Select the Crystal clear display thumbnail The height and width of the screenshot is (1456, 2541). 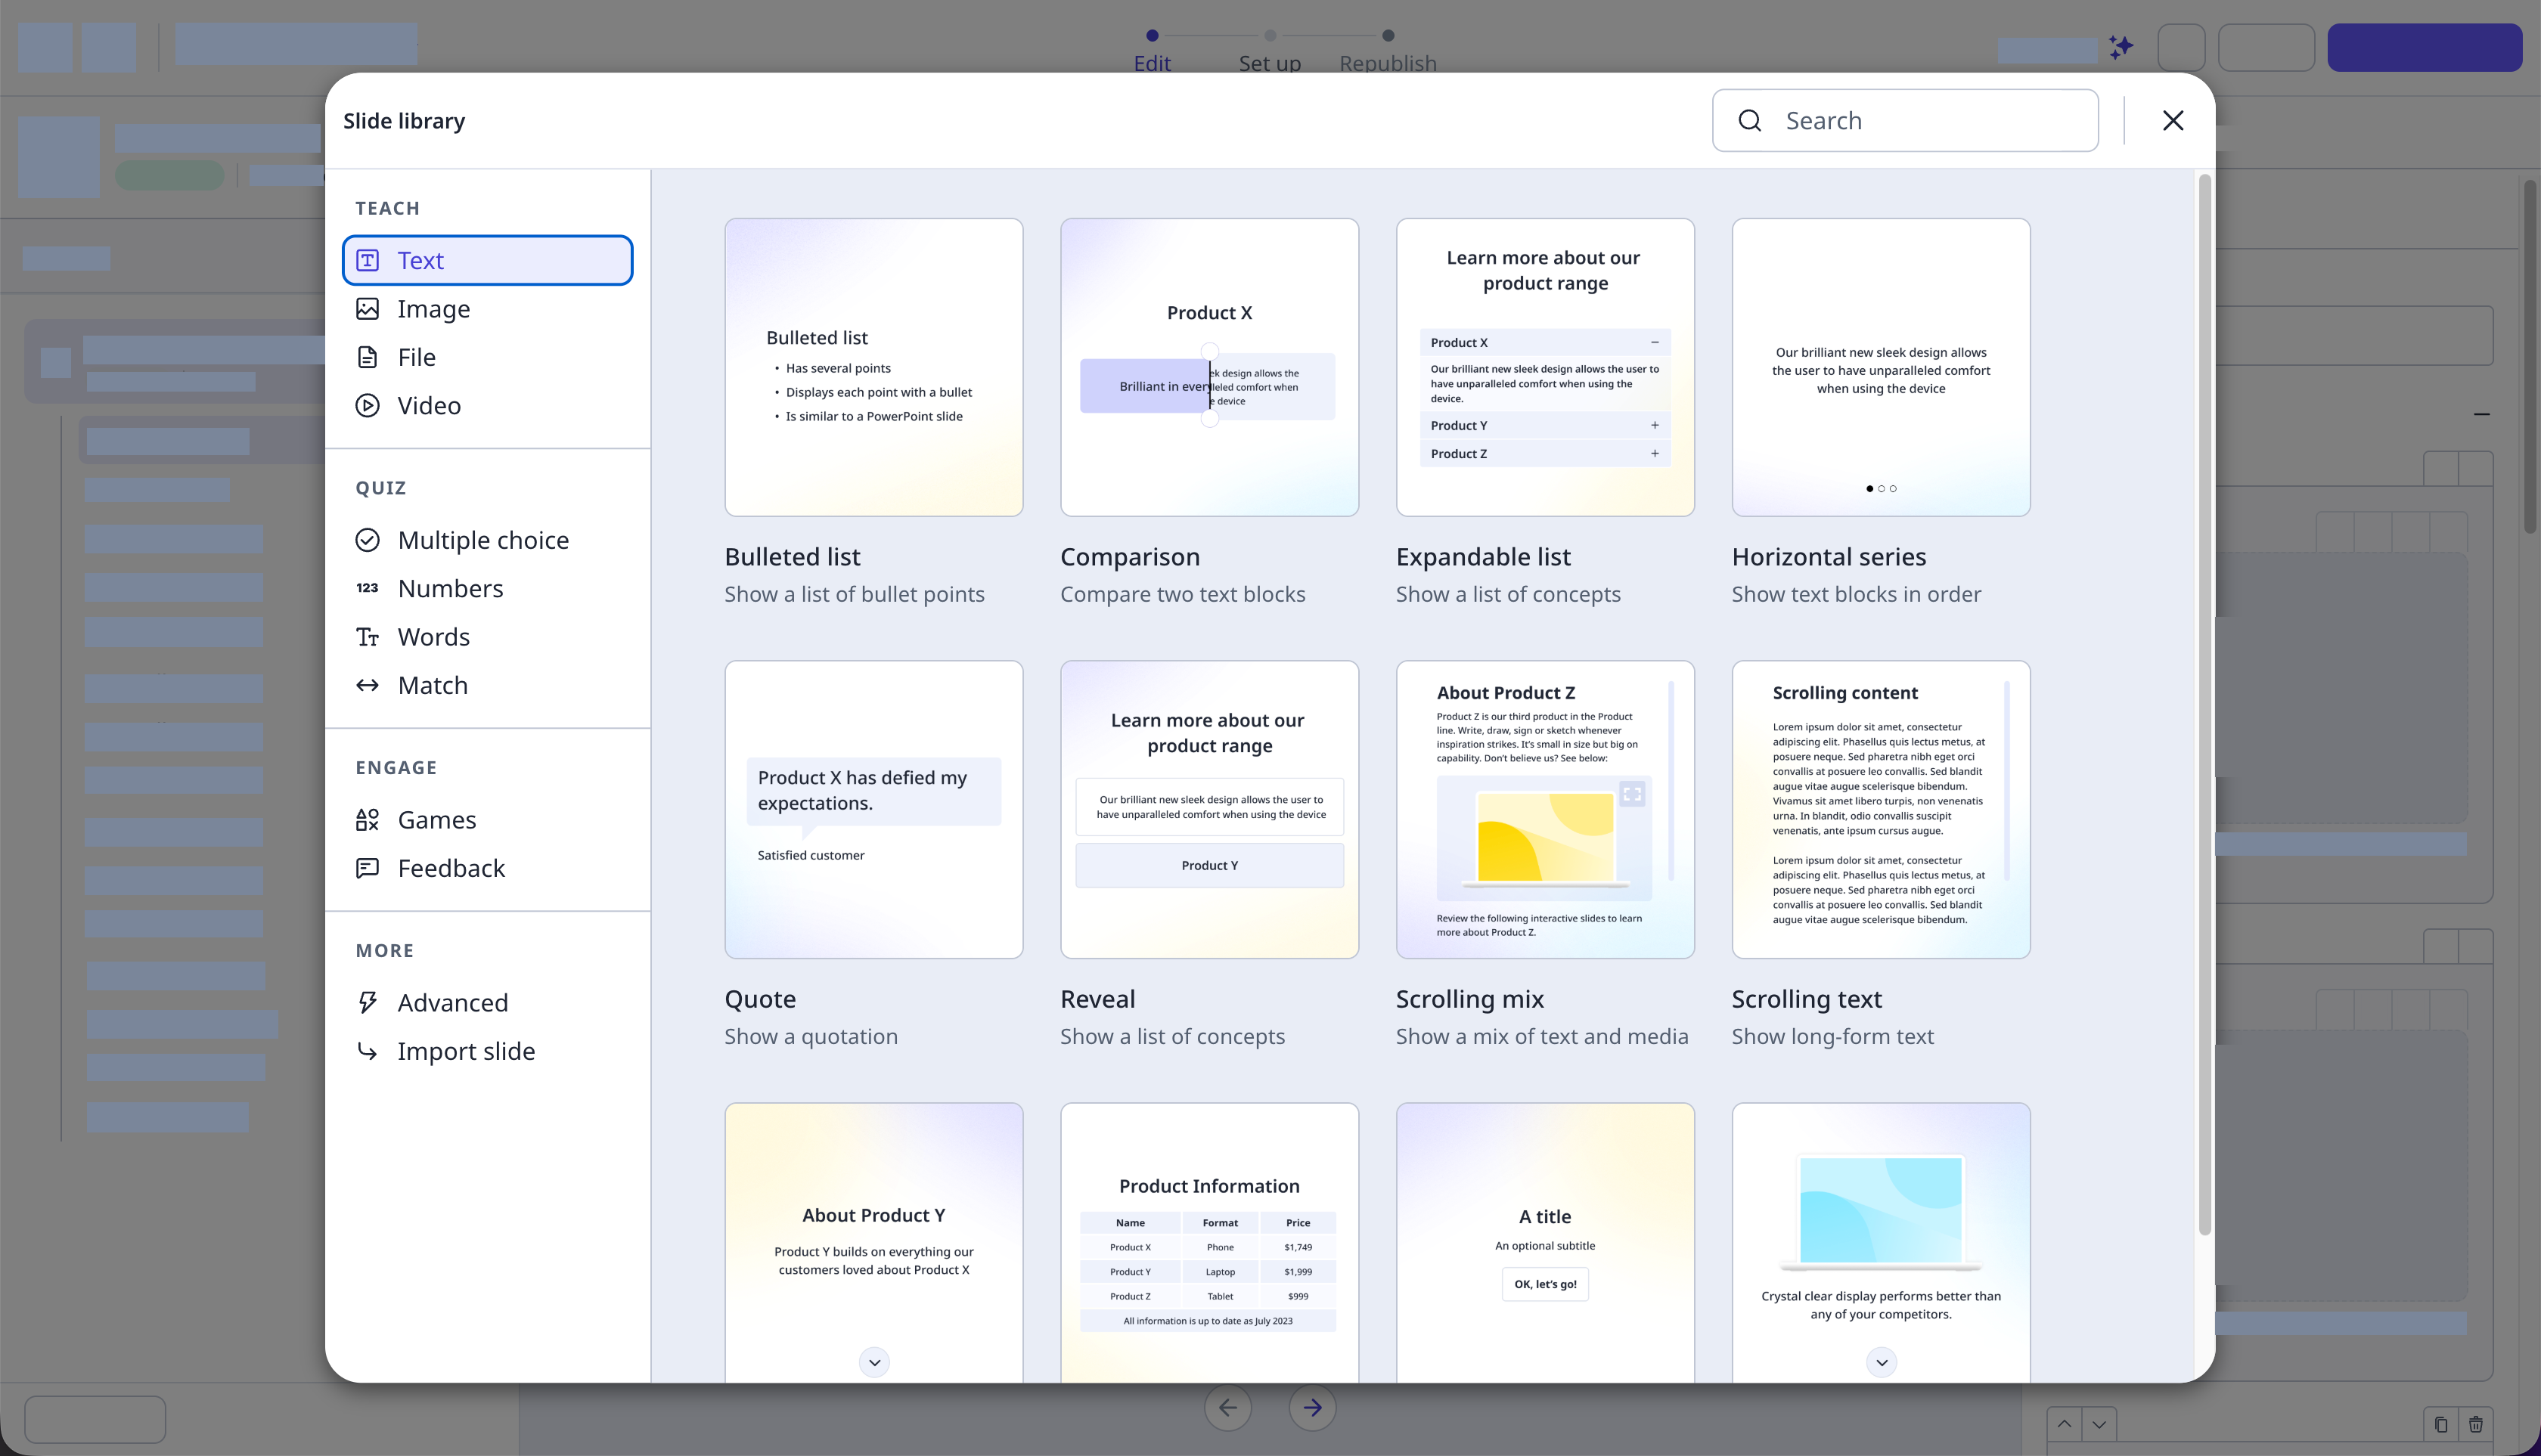coord(1881,1243)
